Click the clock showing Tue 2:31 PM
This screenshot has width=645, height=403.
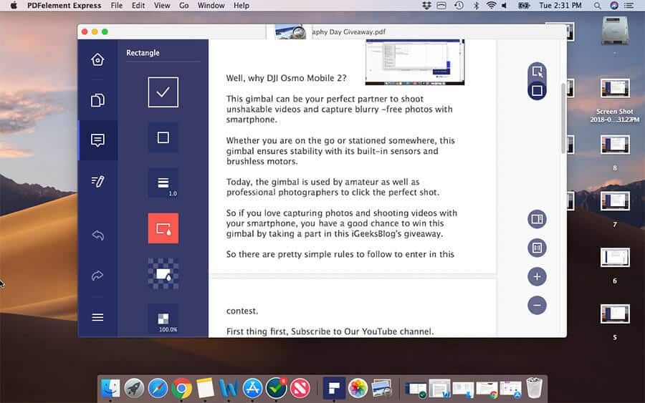[x=560, y=5]
